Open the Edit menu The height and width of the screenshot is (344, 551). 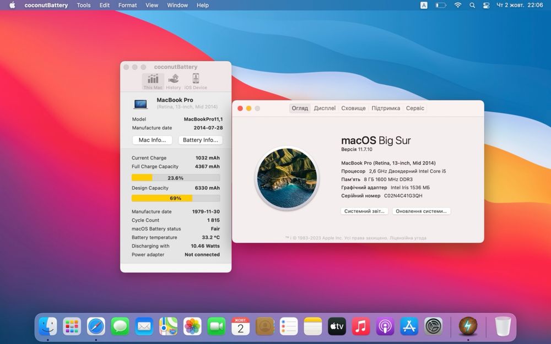point(104,6)
